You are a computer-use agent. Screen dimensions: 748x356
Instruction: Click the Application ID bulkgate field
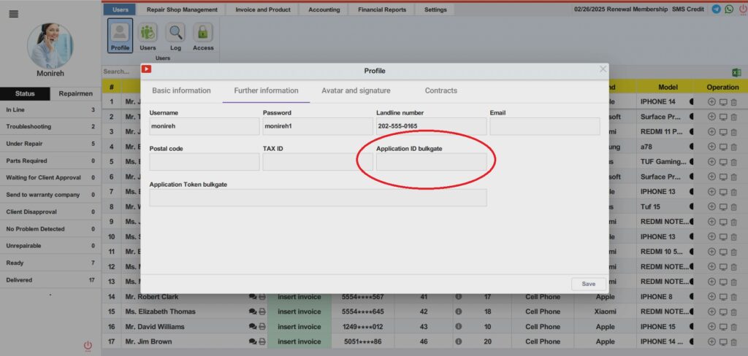[x=431, y=162]
